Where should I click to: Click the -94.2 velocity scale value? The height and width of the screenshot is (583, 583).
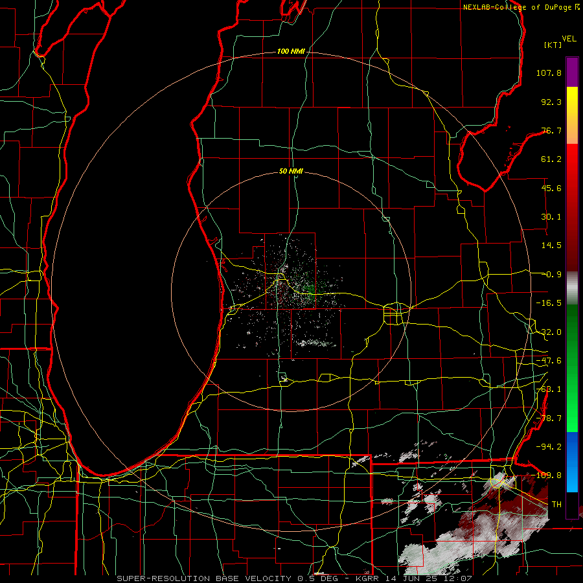pyautogui.click(x=549, y=446)
